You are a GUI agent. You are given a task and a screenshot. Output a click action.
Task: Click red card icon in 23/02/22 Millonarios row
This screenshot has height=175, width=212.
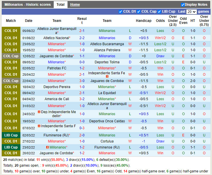[47, 147]
